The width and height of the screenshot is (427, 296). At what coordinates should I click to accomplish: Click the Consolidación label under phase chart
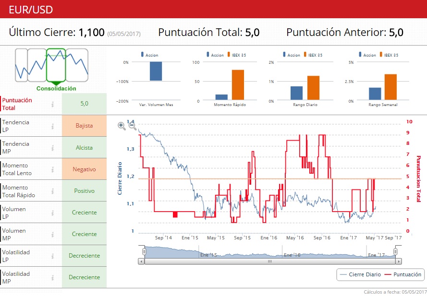click(56, 88)
